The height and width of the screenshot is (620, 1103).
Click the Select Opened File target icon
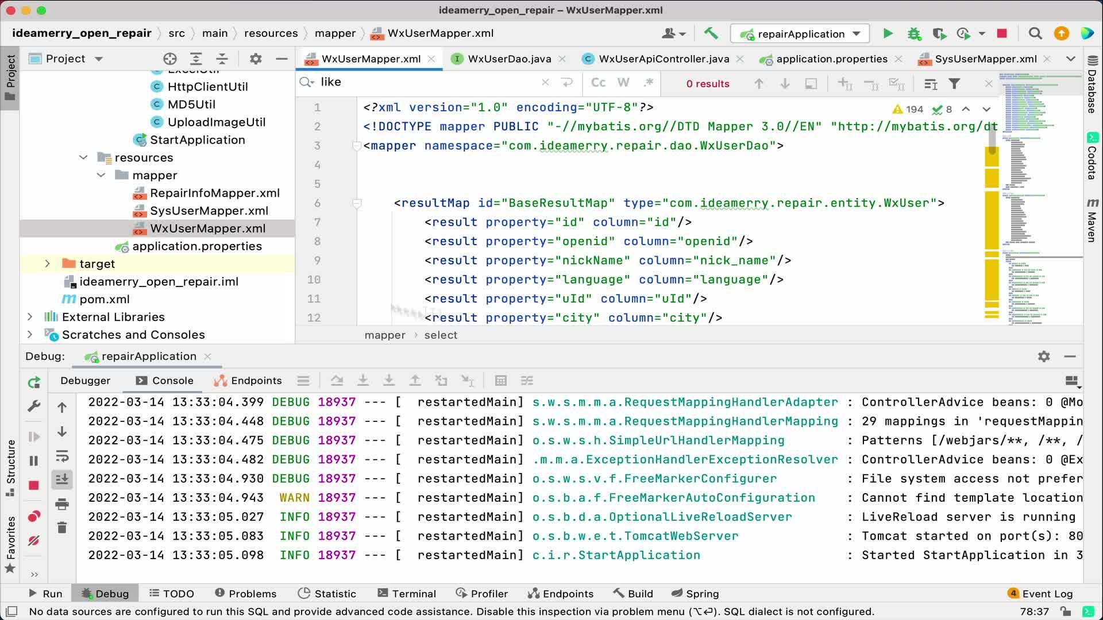[169, 59]
